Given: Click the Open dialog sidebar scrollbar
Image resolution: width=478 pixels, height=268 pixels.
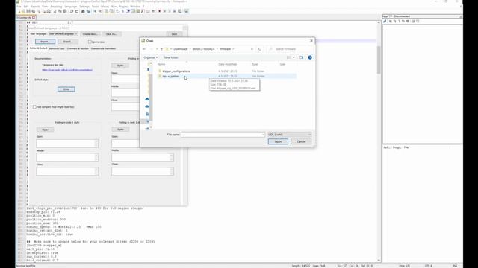Looking at the screenshot, I should pyautogui.click(x=150, y=95).
